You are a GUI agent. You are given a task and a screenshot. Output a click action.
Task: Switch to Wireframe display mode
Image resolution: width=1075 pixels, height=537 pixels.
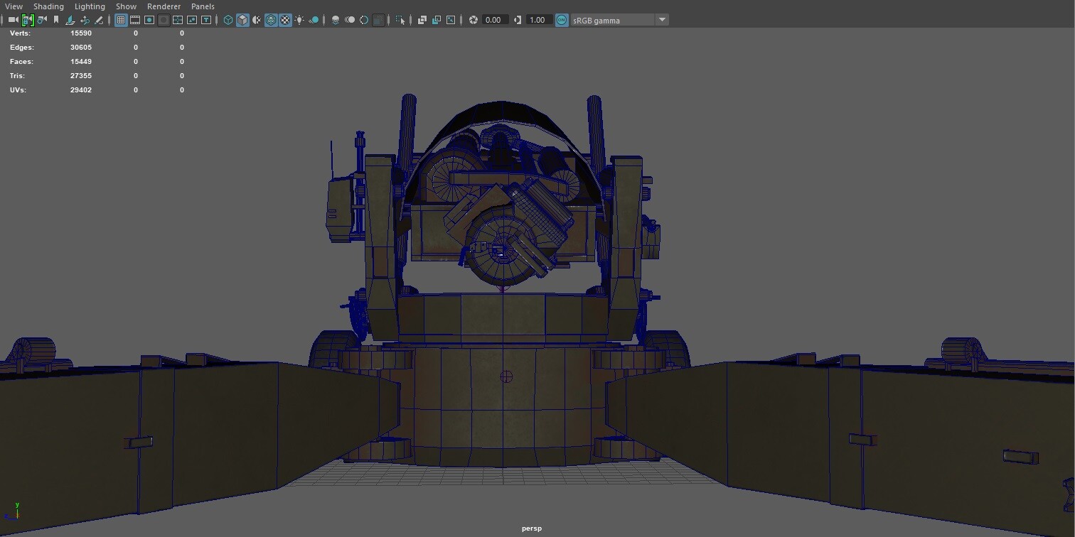[x=228, y=20]
